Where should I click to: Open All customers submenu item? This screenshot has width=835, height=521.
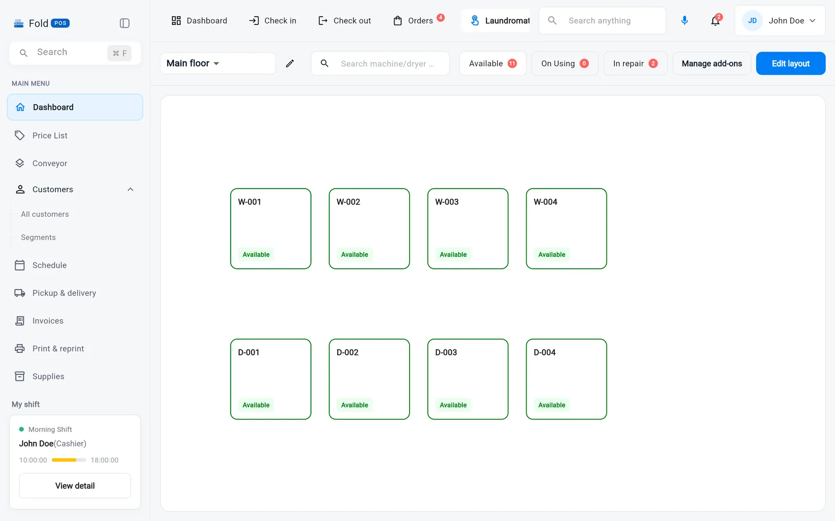(45, 214)
